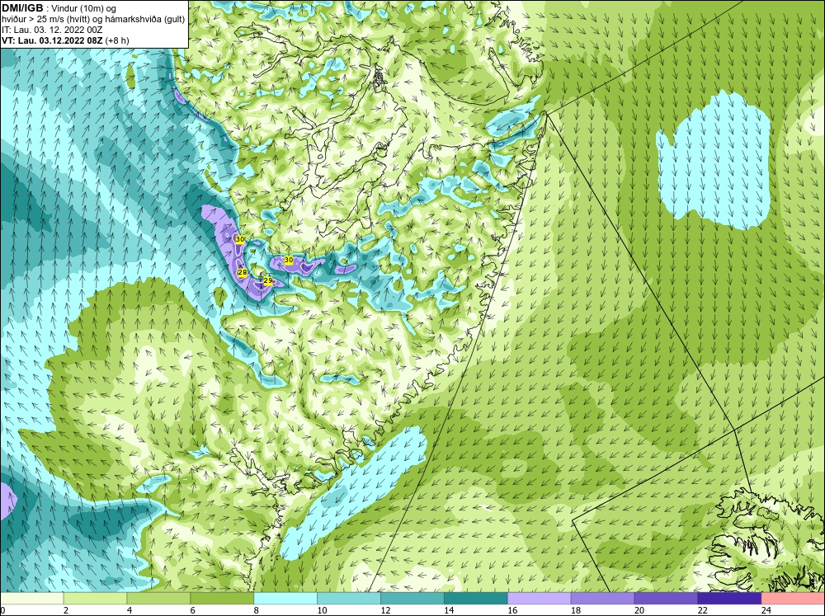825x616 pixels.
Task: Select the 8–10 m/s light cyan legend swatch
Action: (285, 599)
